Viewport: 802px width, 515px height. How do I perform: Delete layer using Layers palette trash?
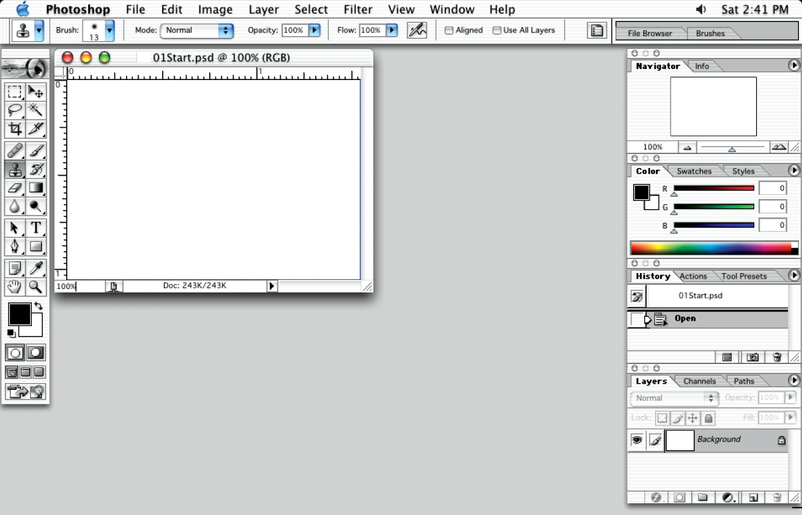777,498
